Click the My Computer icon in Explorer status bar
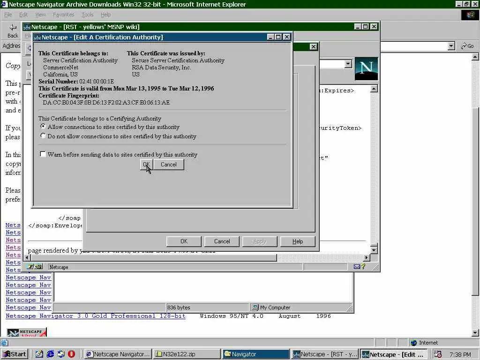 (x=255, y=307)
